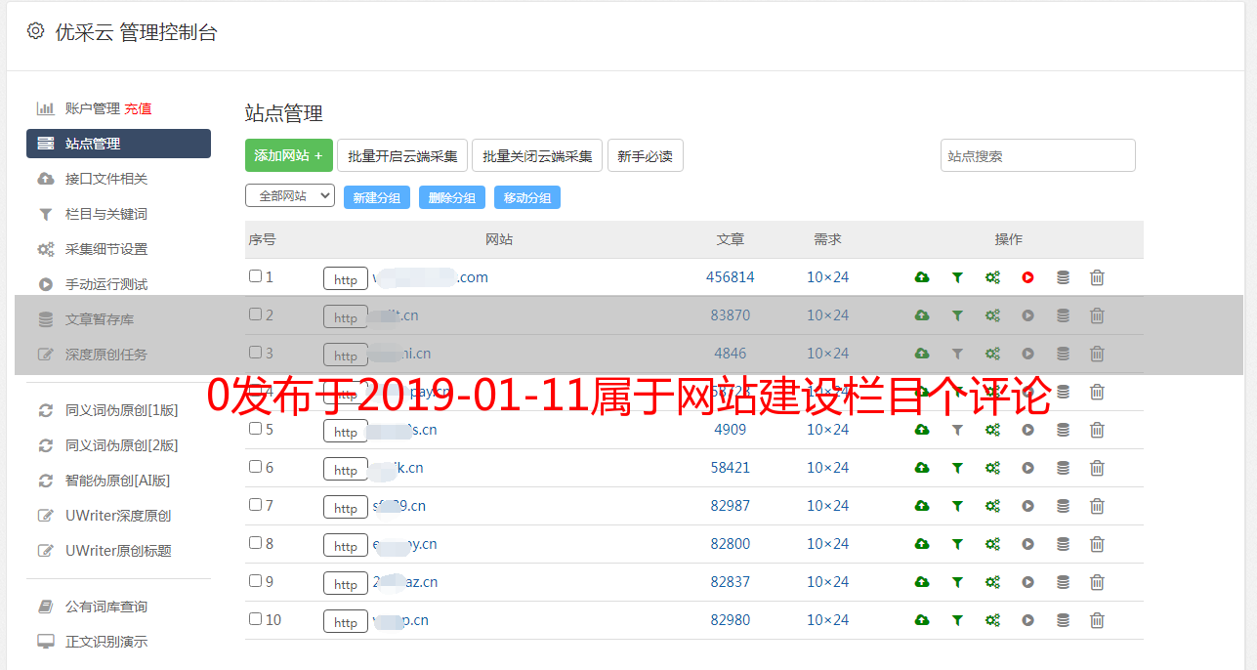The width and height of the screenshot is (1257, 670).
Task: Open 栏目与关键词 sidebar item
Action: click(106, 214)
